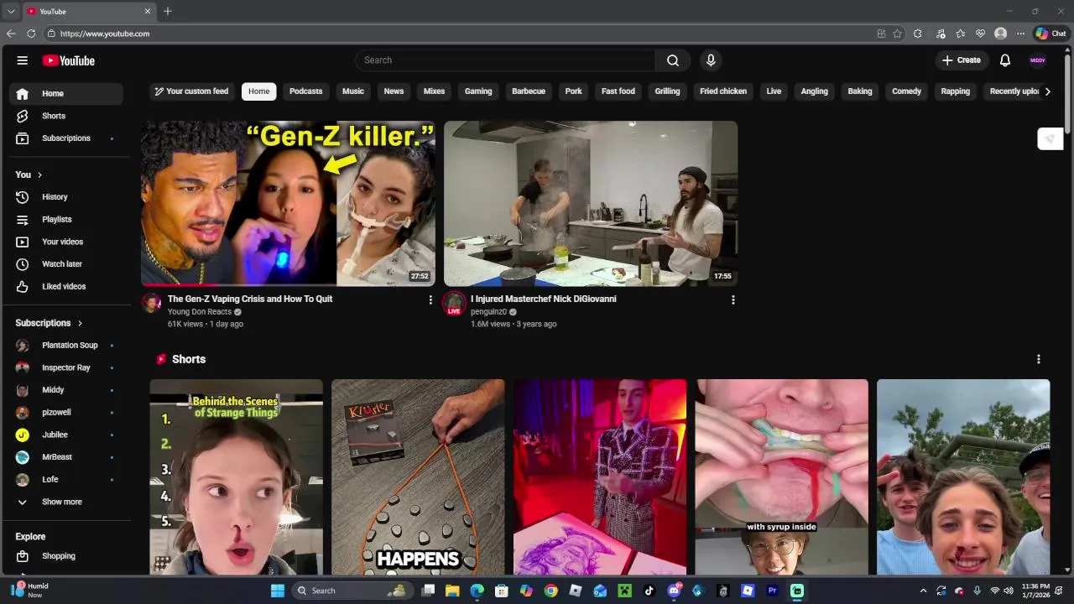This screenshot has height=604, width=1074.
Task: Open Liked videos list
Action: tap(66, 287)
